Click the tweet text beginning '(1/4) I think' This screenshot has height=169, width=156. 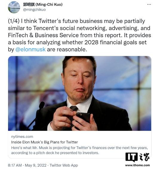pos(79,35)
